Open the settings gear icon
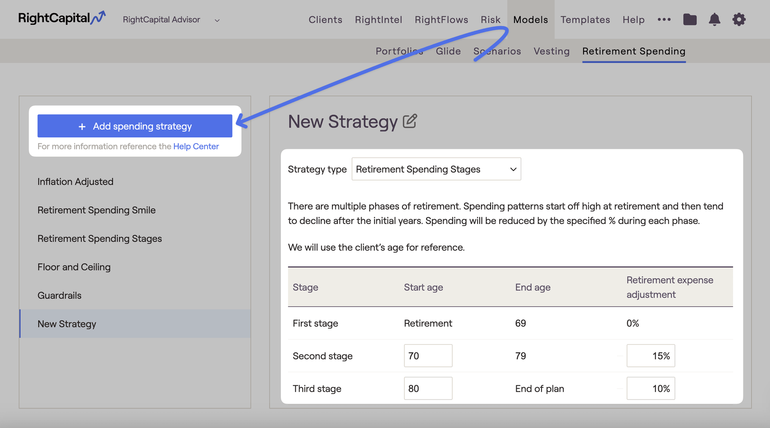770x428 pixels. [x=739, y=19]
